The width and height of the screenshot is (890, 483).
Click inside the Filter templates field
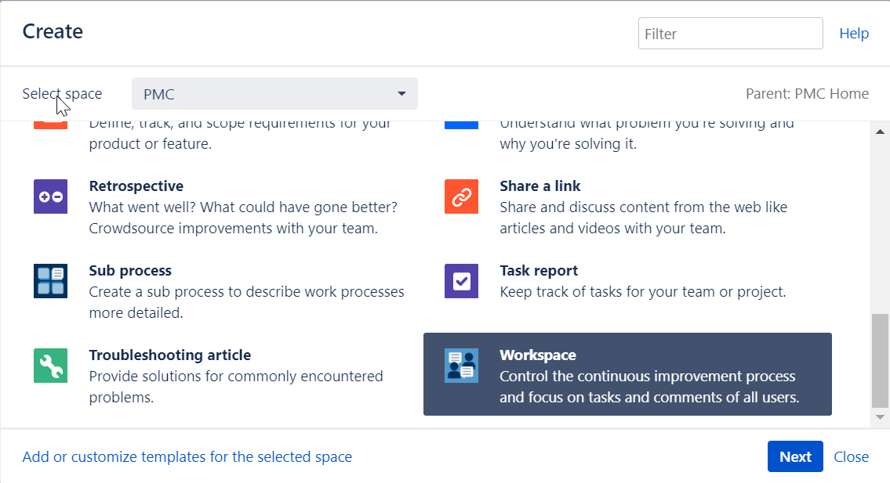tap(729, 33)
